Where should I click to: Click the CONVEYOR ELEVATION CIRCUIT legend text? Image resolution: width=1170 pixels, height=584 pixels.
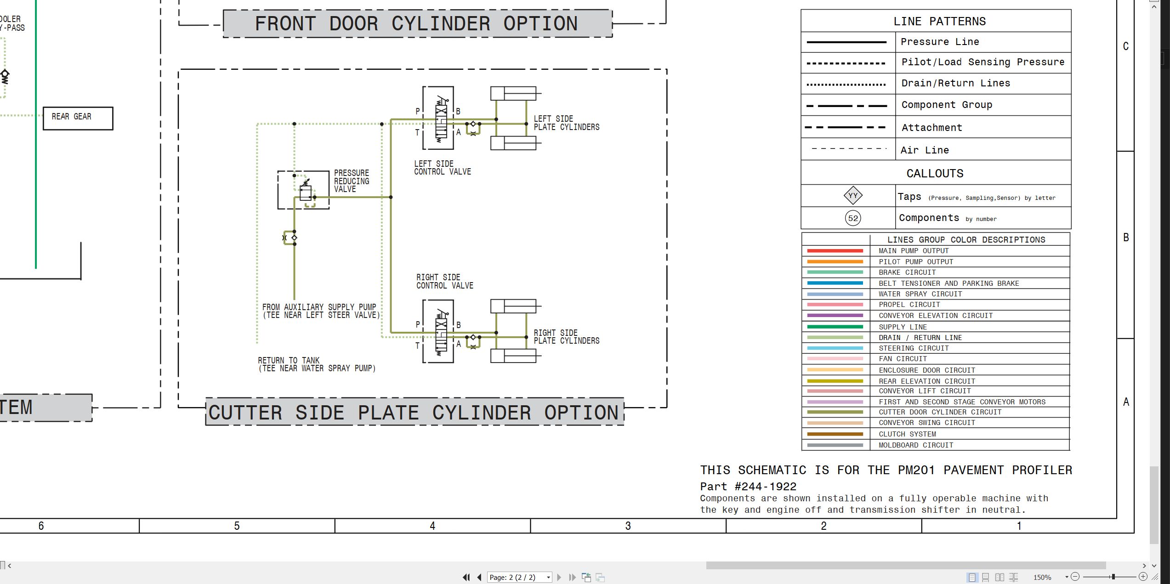point(936,316)
